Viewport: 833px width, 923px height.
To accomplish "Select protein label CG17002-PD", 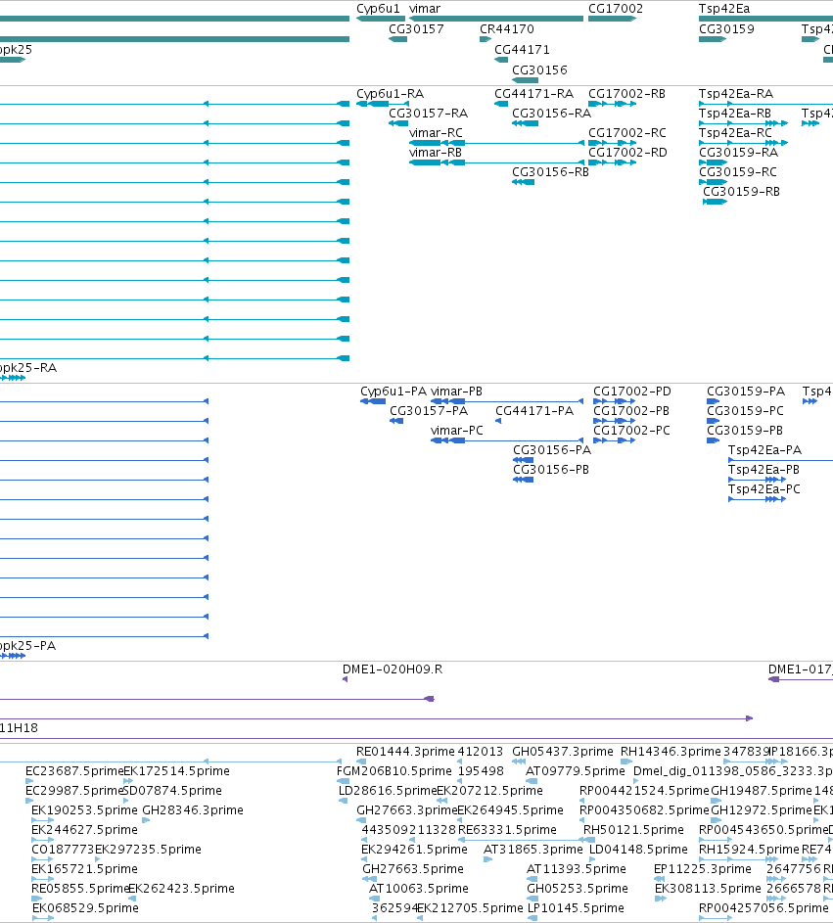I will (x=631, y=392).
